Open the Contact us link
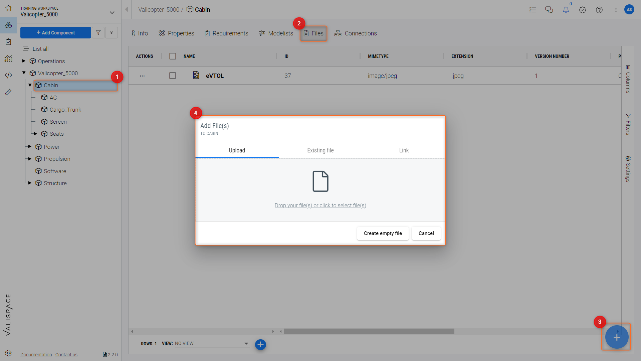This screenshot has width=641, height=361. click(x=66, y=355)
